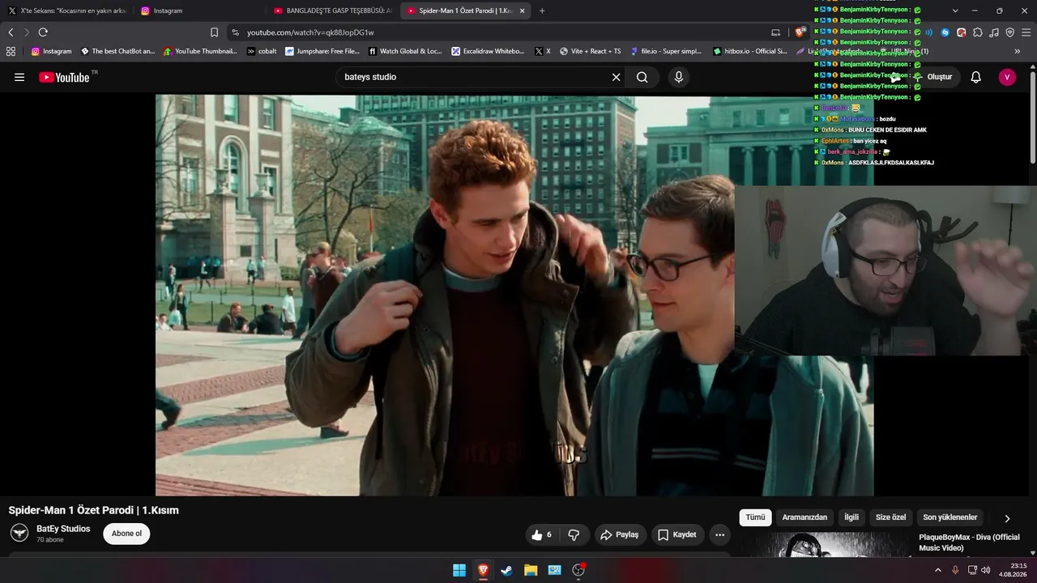Open the BatEy Studios channel avatar
The image size is (1037, 583).
click(x=19, y=533)
